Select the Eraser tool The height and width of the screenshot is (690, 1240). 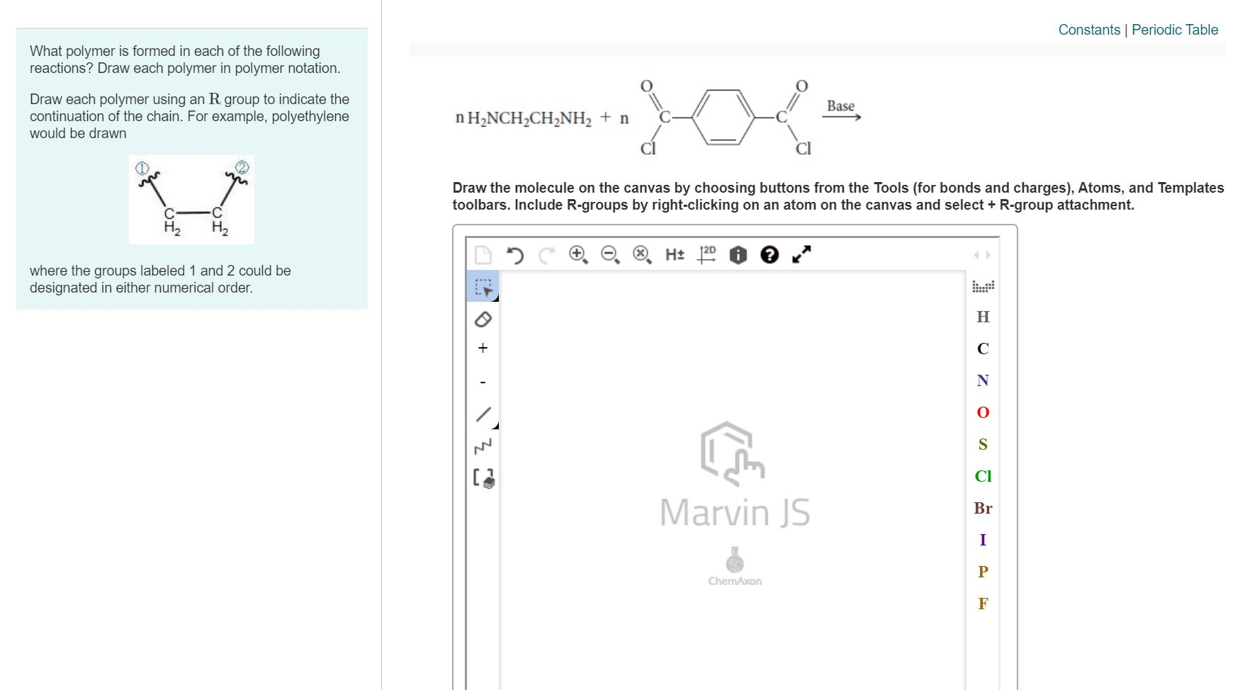(483, 319)
